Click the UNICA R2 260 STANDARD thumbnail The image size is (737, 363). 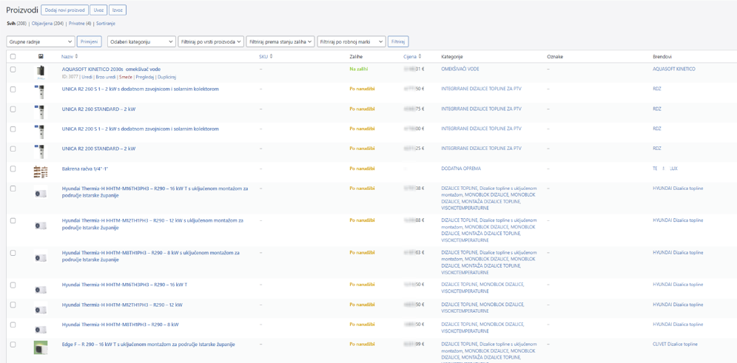tap(41, 112)
